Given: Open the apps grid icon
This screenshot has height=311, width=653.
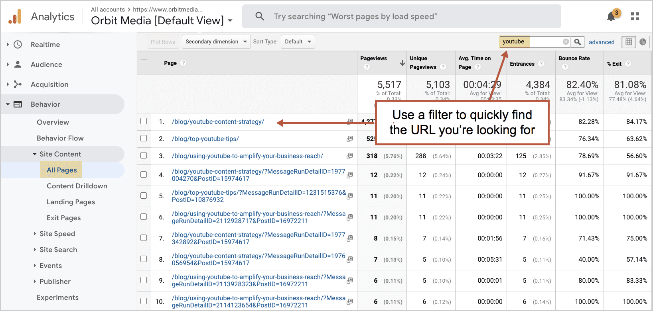Looking at the screenshot, I should [635, 16].
